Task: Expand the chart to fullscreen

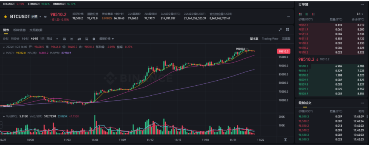Action: 280,30
